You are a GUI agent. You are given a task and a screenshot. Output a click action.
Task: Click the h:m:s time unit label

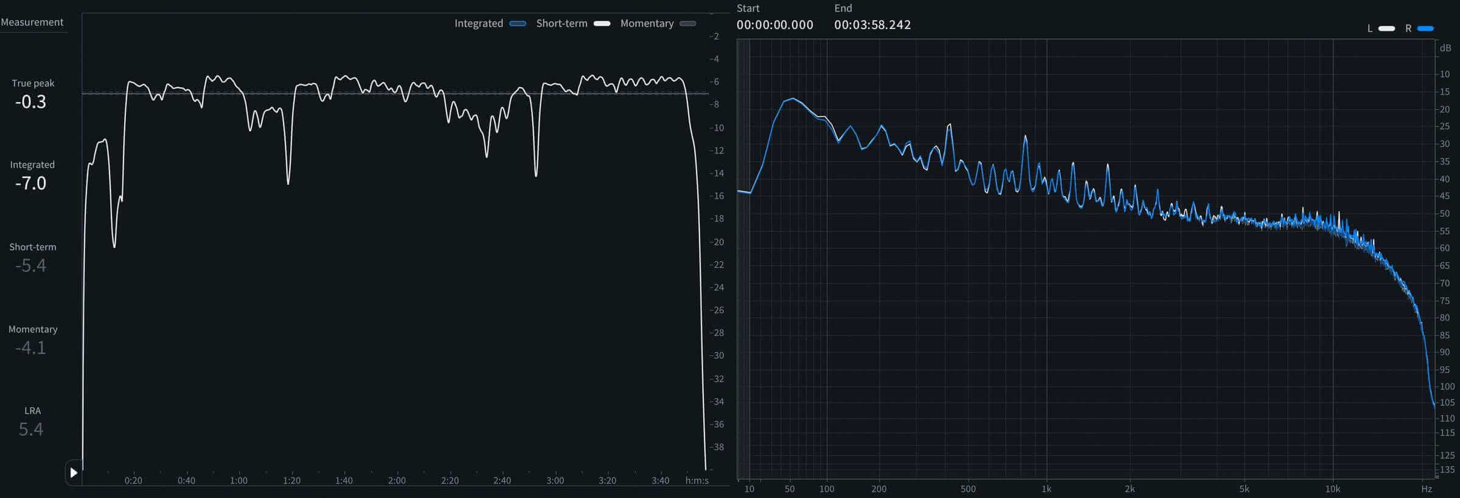click(x=697, y=480)
